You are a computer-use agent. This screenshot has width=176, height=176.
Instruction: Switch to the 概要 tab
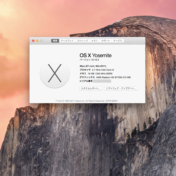55,41
